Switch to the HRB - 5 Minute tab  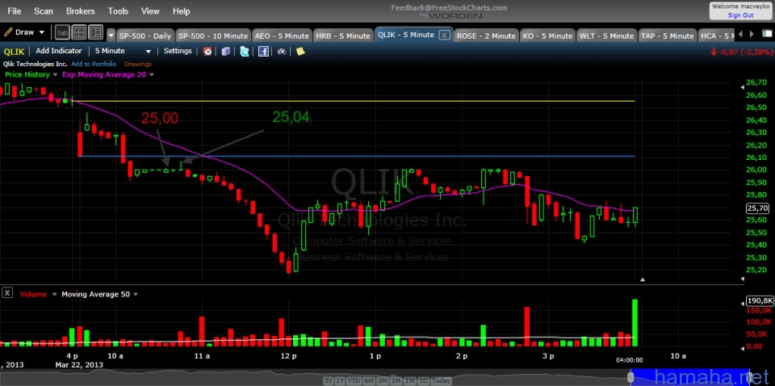343,36
